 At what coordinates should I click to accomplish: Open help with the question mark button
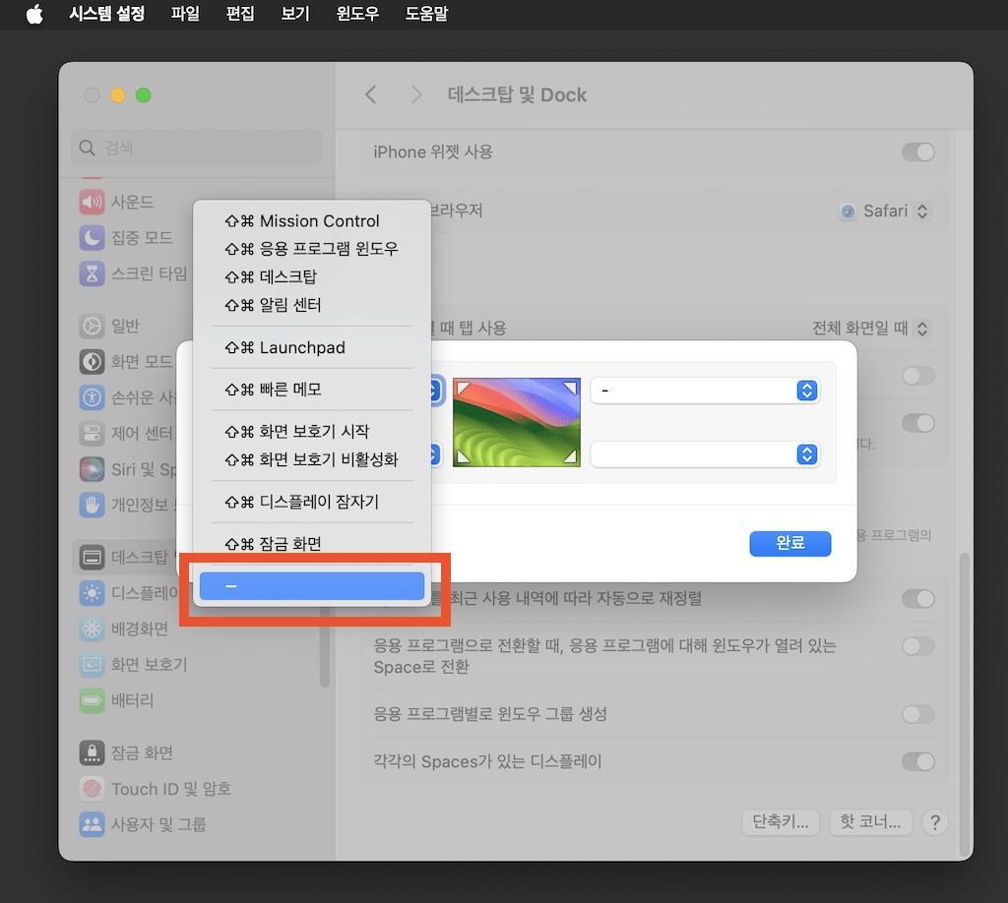tap(935, 822)
